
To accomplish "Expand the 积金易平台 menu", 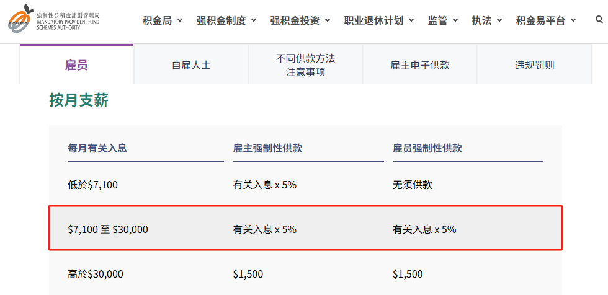I will pyautogui.click(x=546, y=20).
